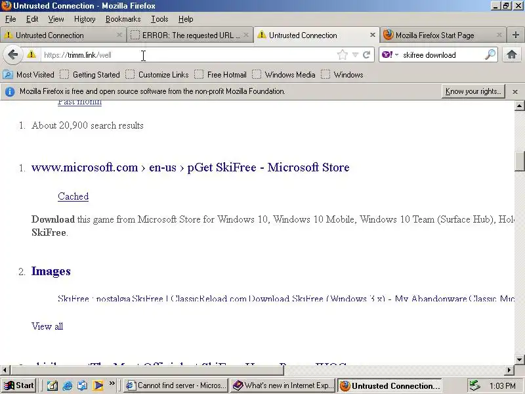
Task: Click the search magnifier icon
Action: click(490, 55)
